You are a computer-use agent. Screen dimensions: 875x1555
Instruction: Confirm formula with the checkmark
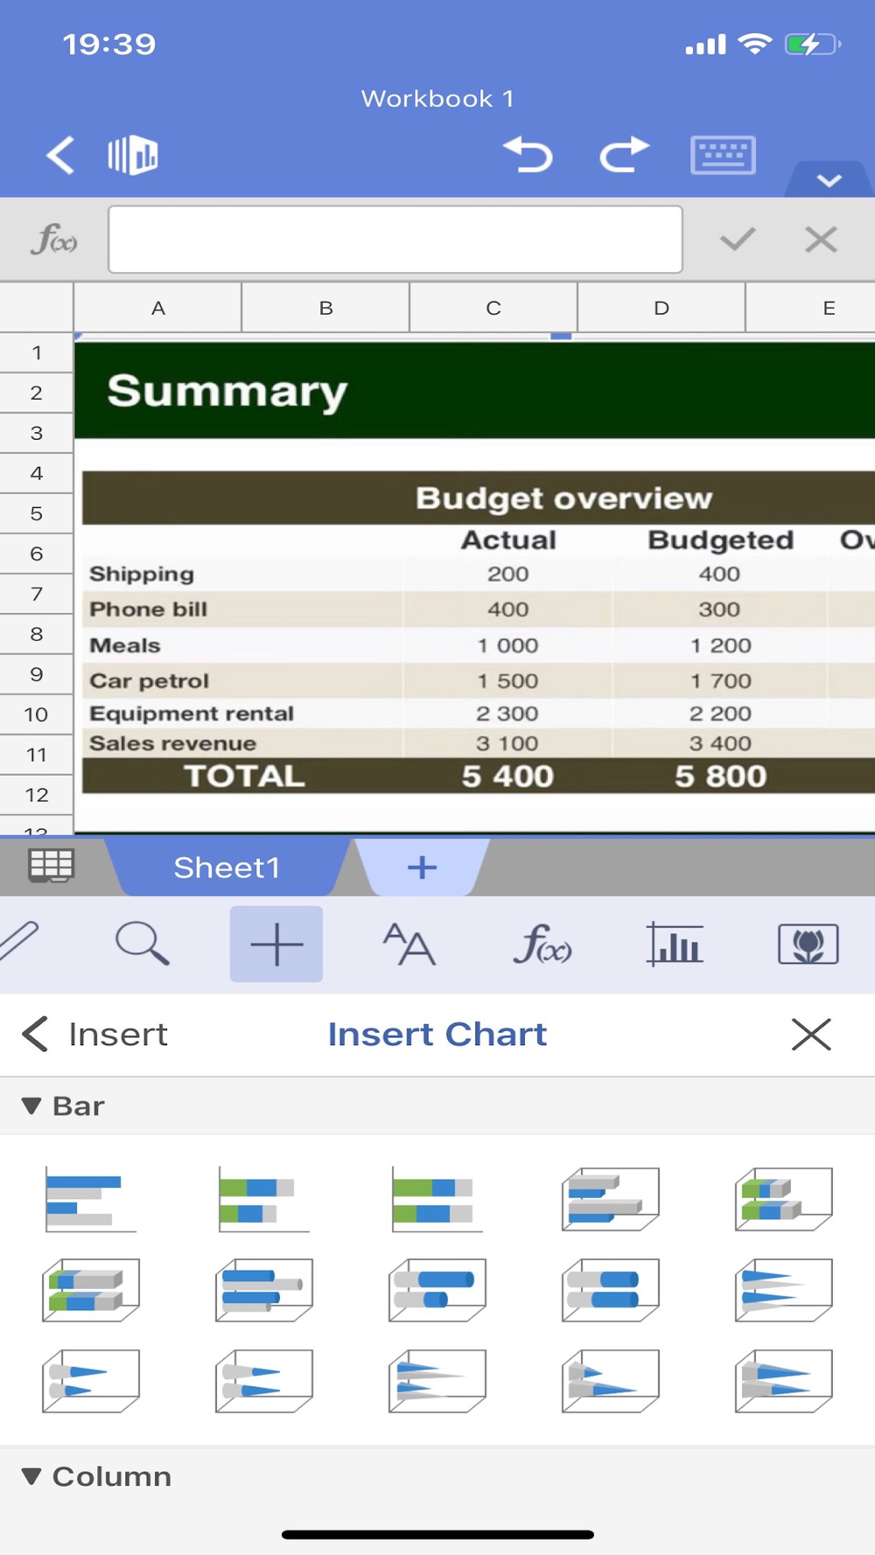[x=738, y=239]
